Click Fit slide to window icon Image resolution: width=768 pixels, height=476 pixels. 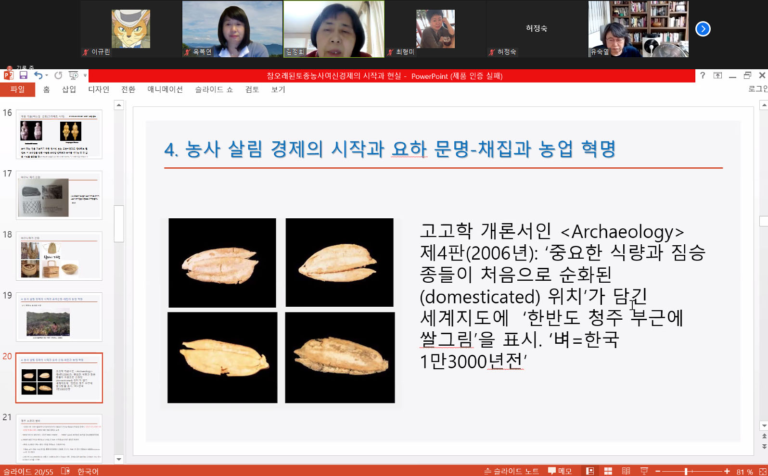[763, 471]
